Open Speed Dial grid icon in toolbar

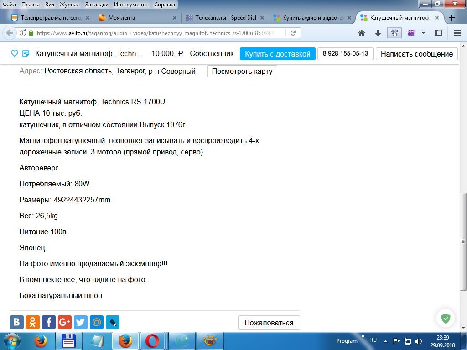(411, 33)
